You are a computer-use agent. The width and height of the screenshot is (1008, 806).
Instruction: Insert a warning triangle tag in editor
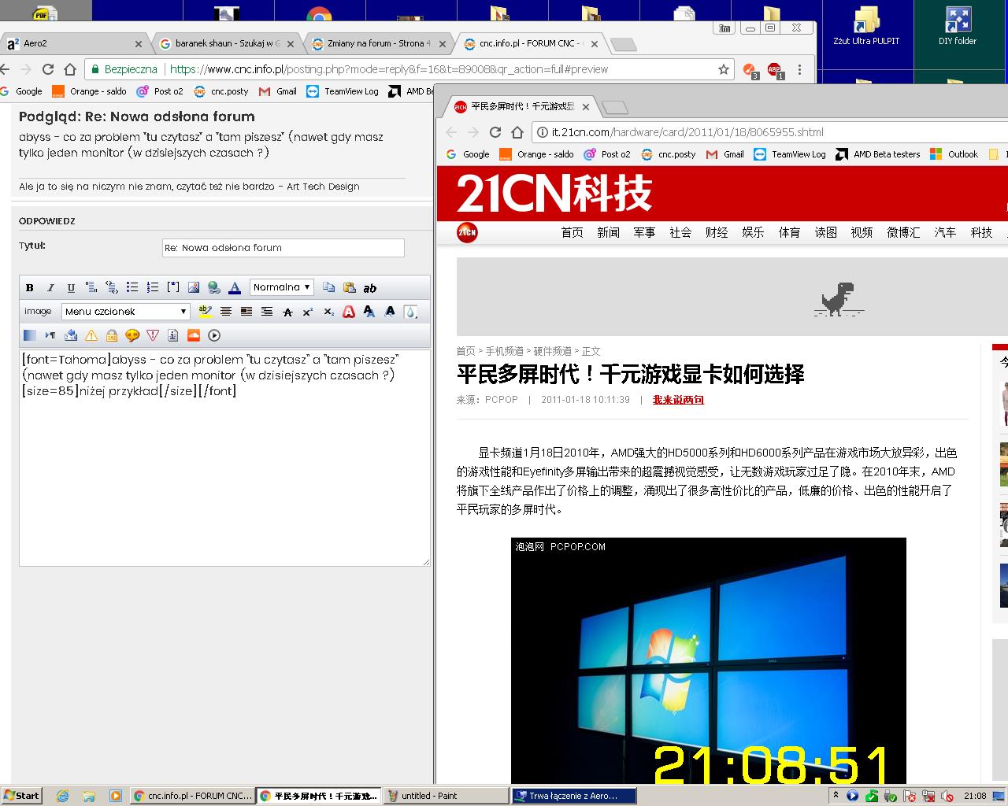pos(91,335)
